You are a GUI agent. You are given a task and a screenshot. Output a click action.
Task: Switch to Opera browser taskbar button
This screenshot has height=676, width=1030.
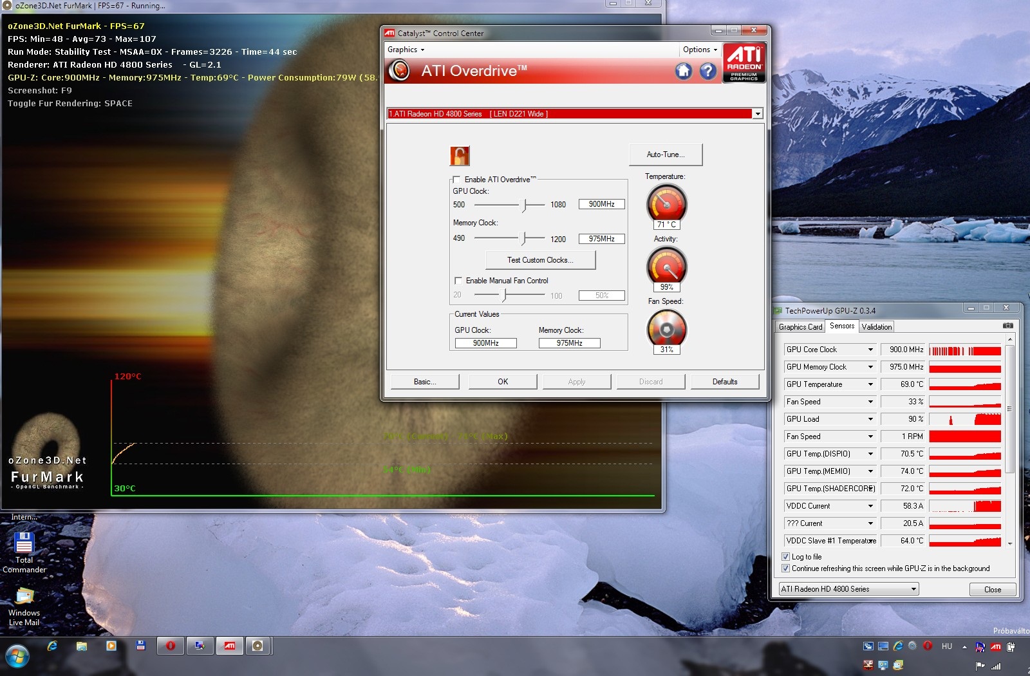[x=170, y=646]
